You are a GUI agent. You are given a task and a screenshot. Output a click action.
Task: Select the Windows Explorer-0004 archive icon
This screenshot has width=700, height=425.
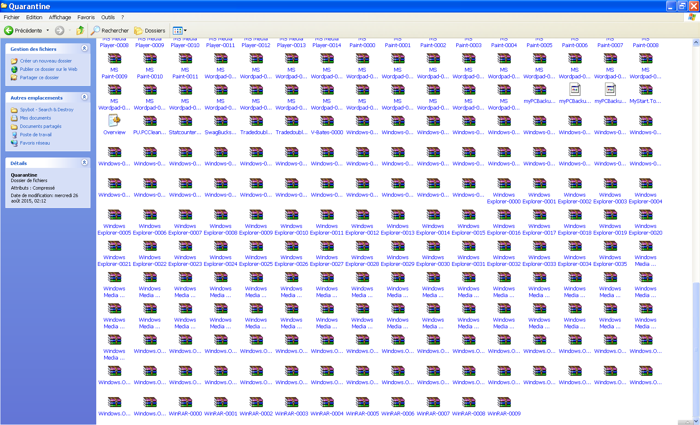645,183
